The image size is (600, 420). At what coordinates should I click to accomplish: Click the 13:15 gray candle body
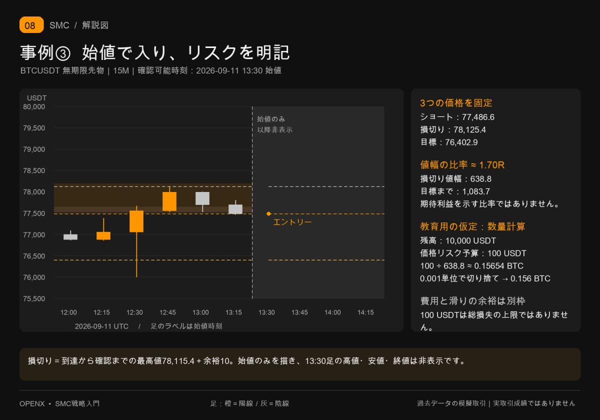(235, 209)
